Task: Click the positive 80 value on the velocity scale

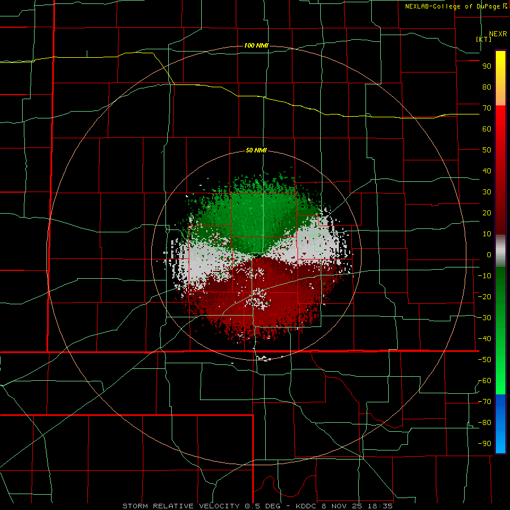Action: 487,87
